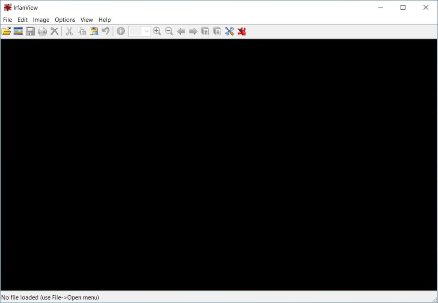This screenshot has width=438, height=303.
Task: Click the Zoom out magnifier icon
Action: (169, 31)
